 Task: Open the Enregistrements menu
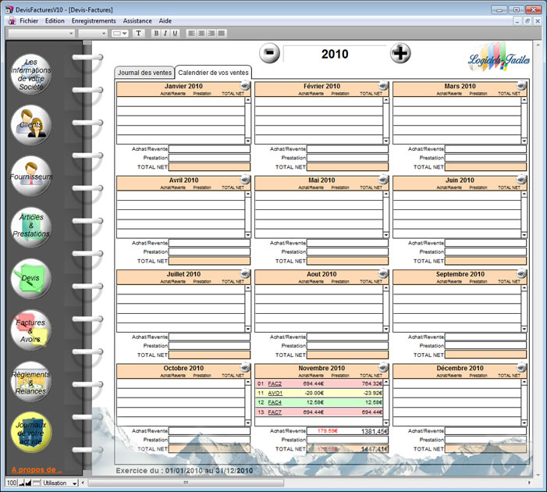(x=94, y=21)
